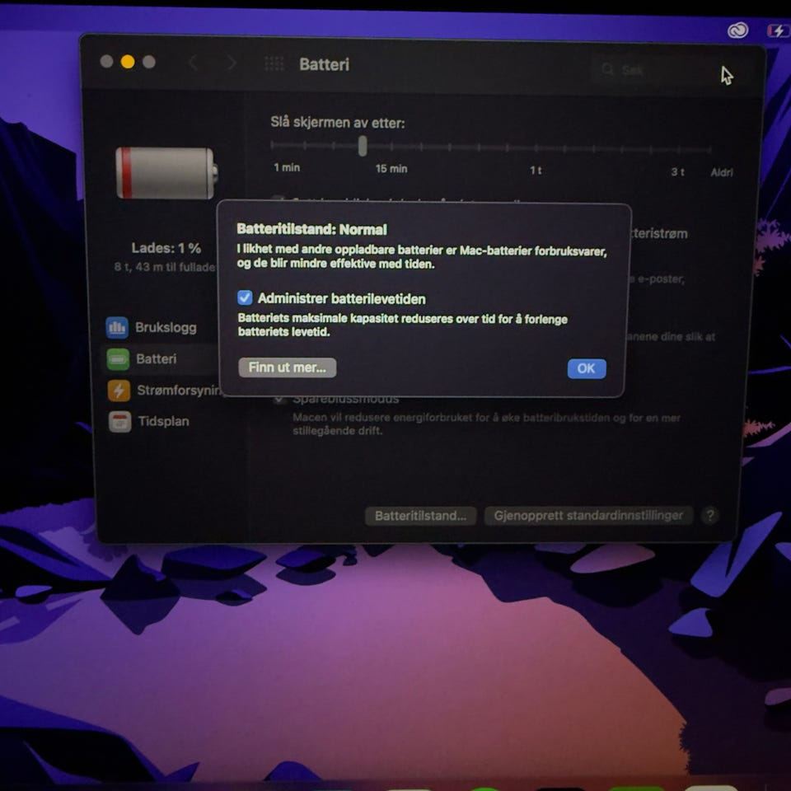791x791 pixels.
Task: Click the OK button in the dialog
Action: [x=586, y=368]
